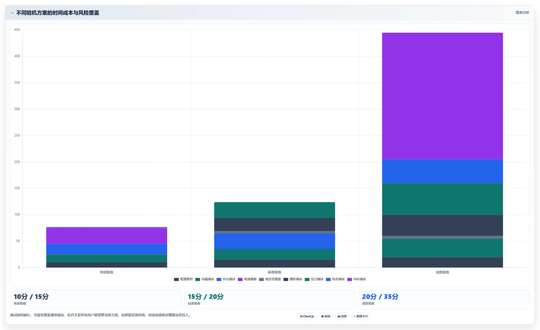Toggle the 稳定性覆盖 legend item
The image size is (540, 330).
click(x=270, y=279)
